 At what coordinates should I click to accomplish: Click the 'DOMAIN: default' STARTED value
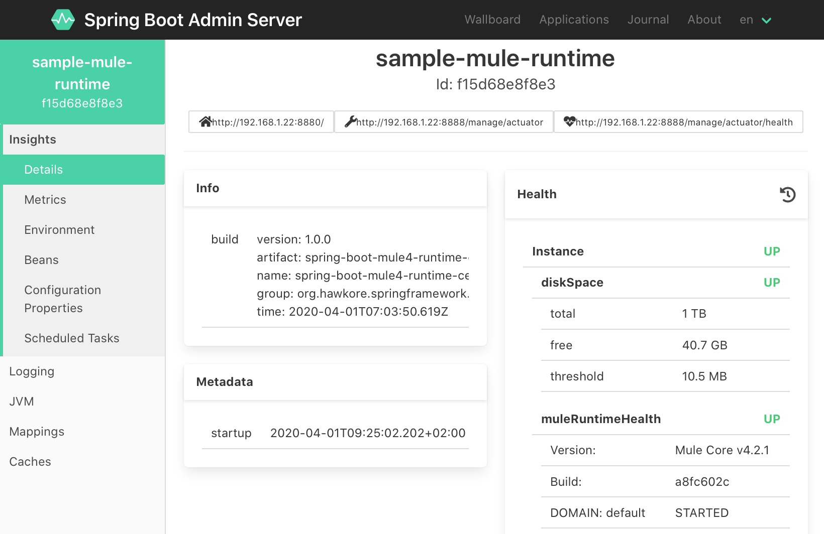pos(701,513)
